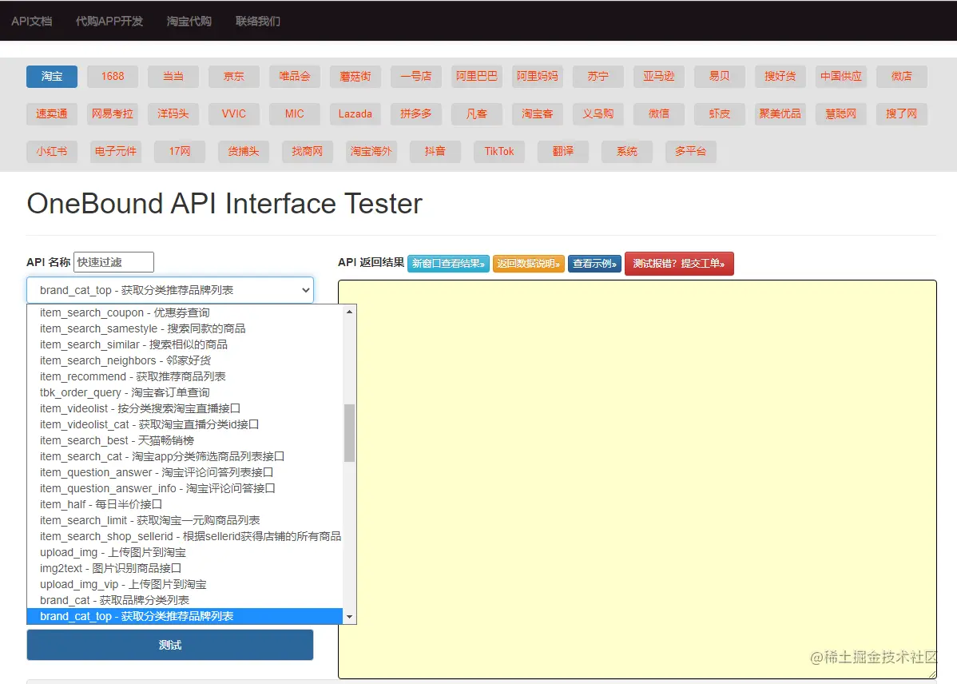Open the API文档 nav item
This screenshot has width=957, height=684.
click(x=32, y=22)
